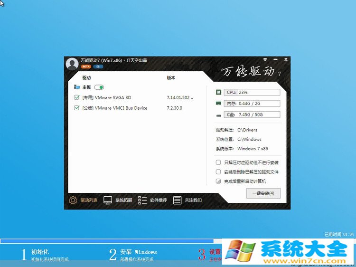Click the C盘 7.45G / 50G bar
Image resolution: width=356 pixels, height=267 pixels.
(x=252, y=114)
